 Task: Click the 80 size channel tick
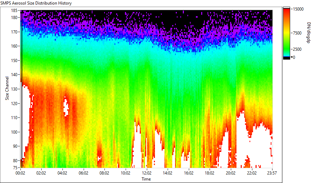click(15, 160)
